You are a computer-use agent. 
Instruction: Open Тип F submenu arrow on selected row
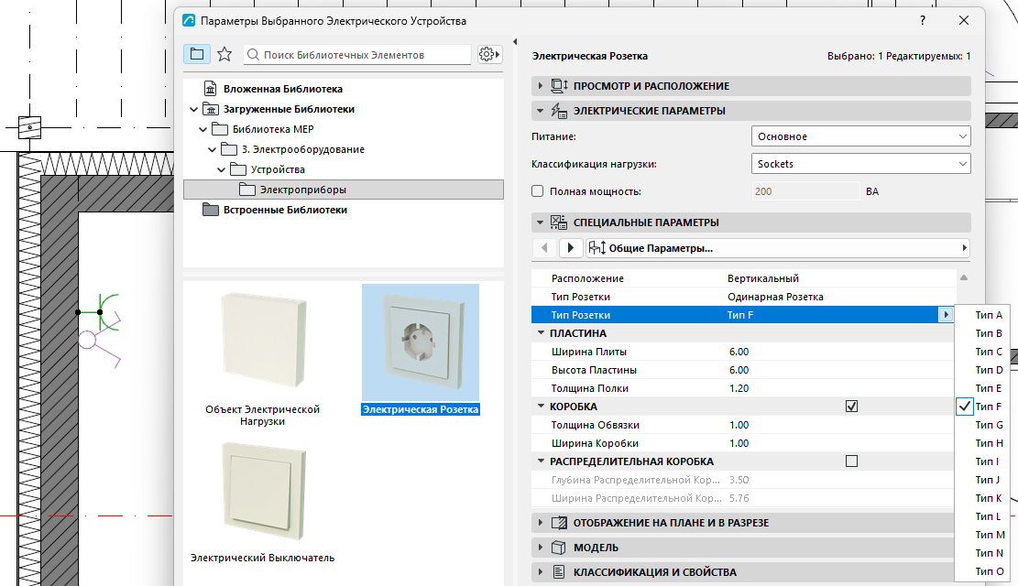pos(946,315)
